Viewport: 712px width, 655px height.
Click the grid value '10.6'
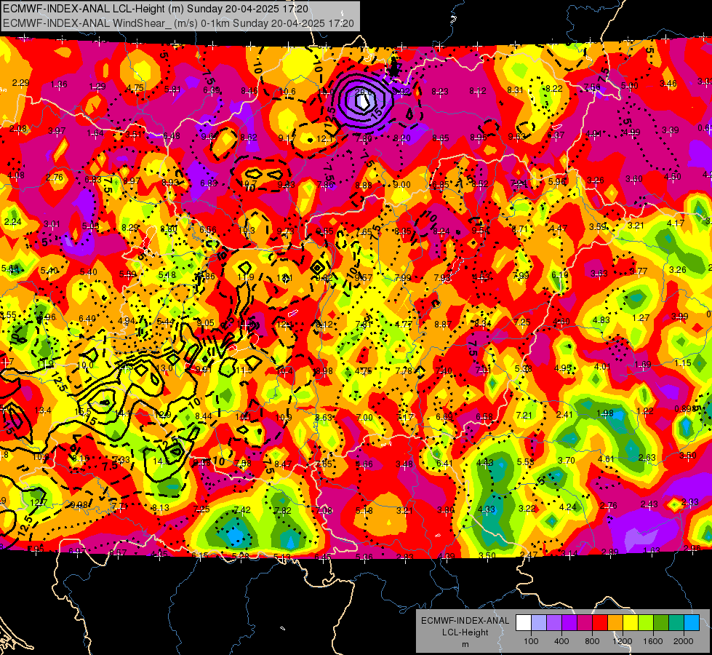click(x=287, y=92)
